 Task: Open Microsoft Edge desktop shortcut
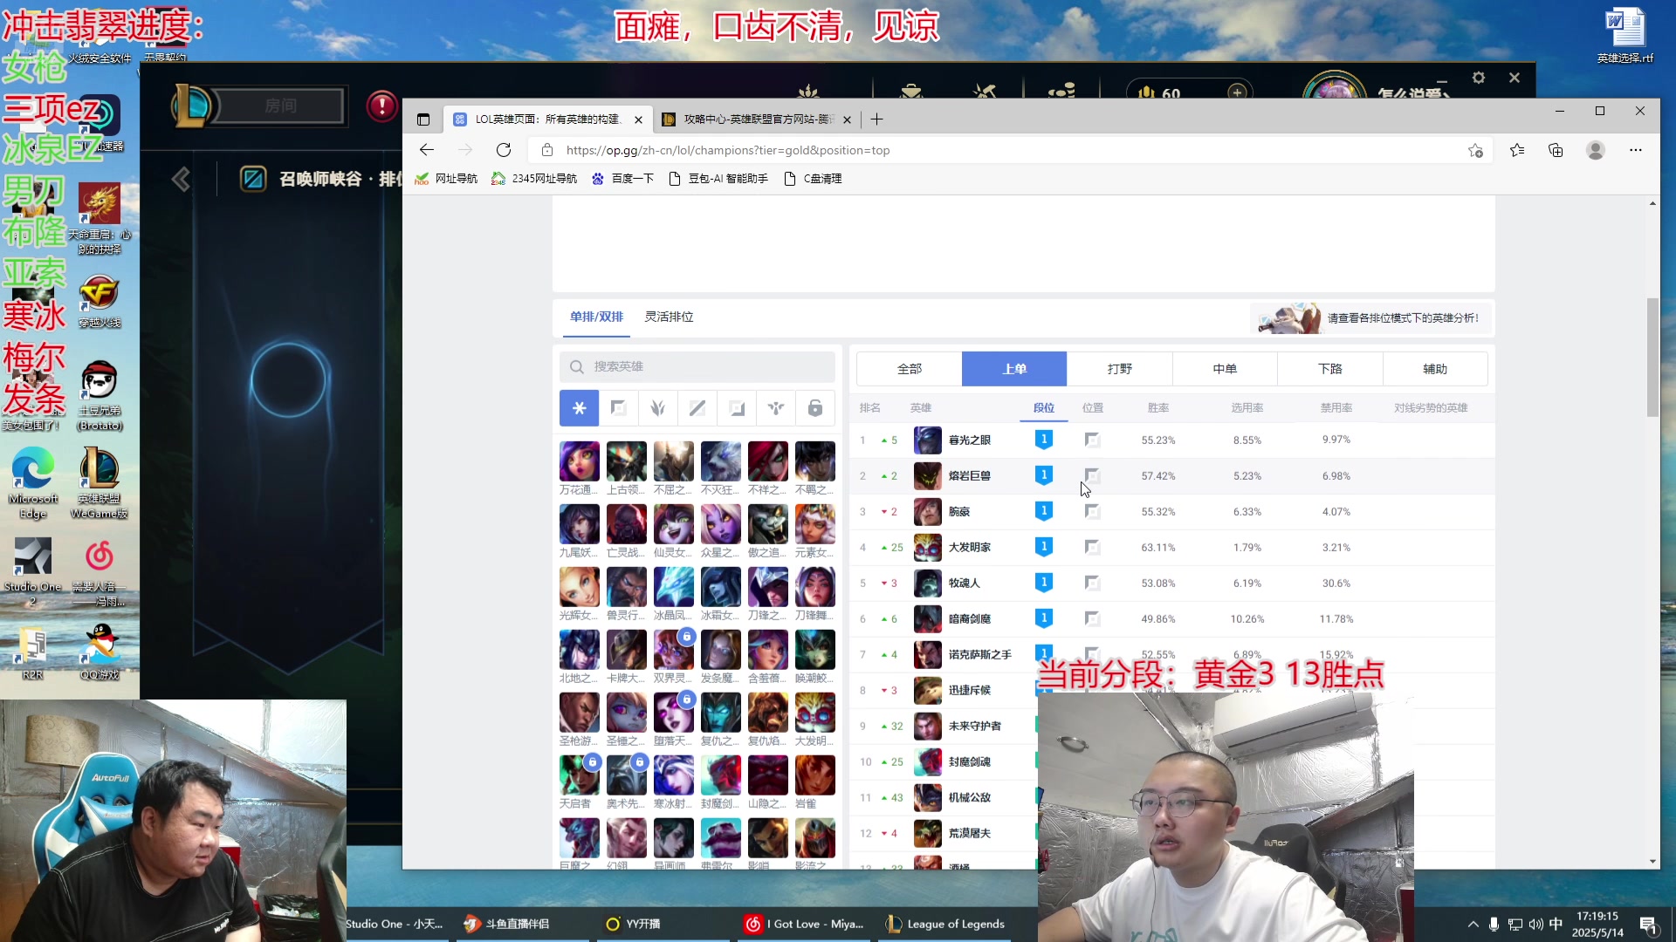pos(33,482)
